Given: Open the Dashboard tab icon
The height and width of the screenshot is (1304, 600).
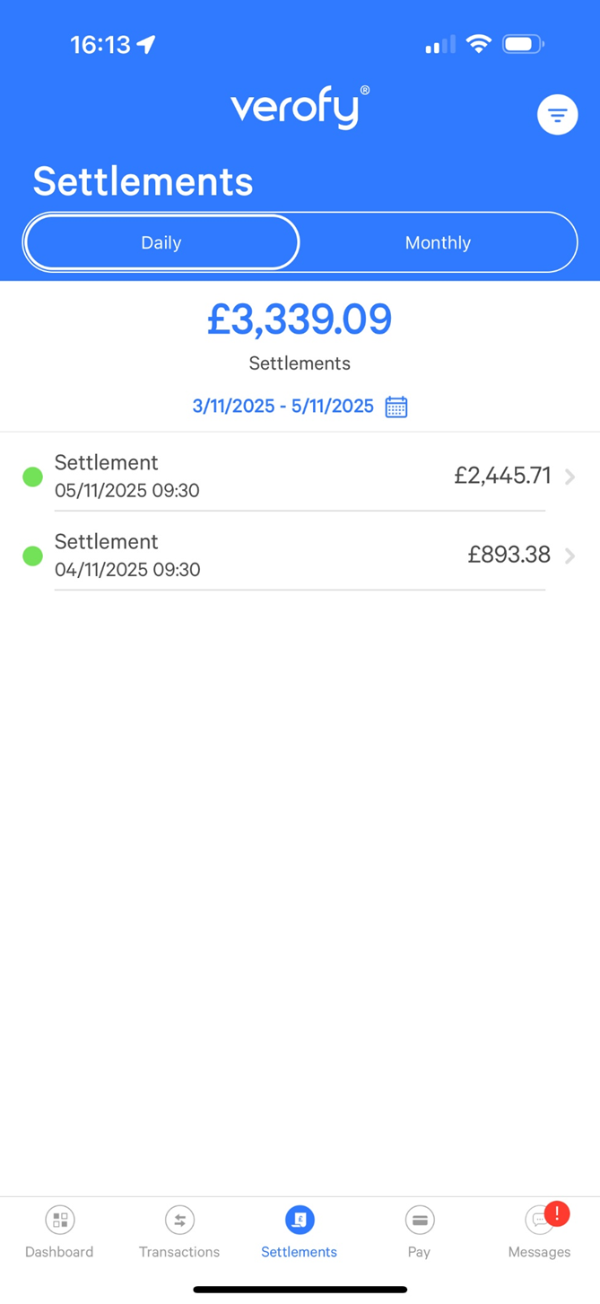Looking at the screenshot, I should point(60,1220).
